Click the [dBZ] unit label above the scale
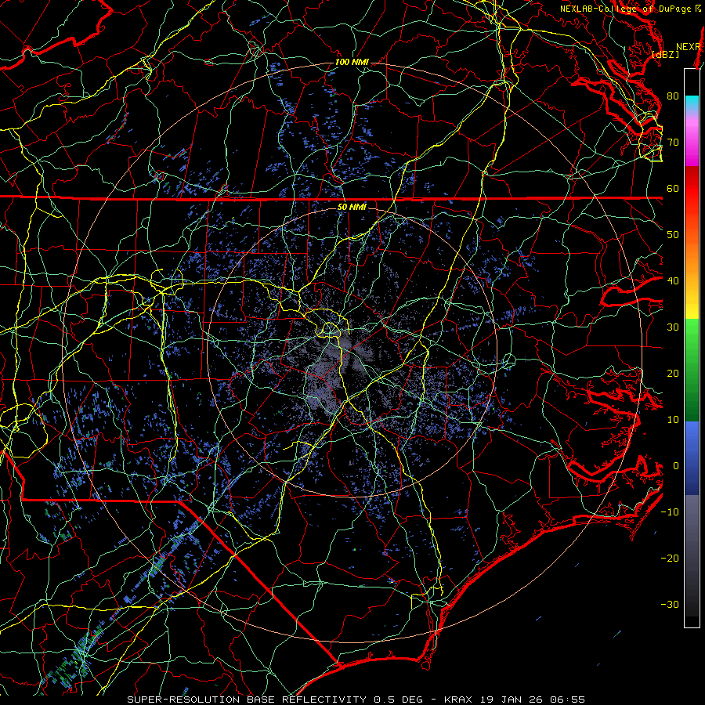705x705 pixels. pos(665,54)
